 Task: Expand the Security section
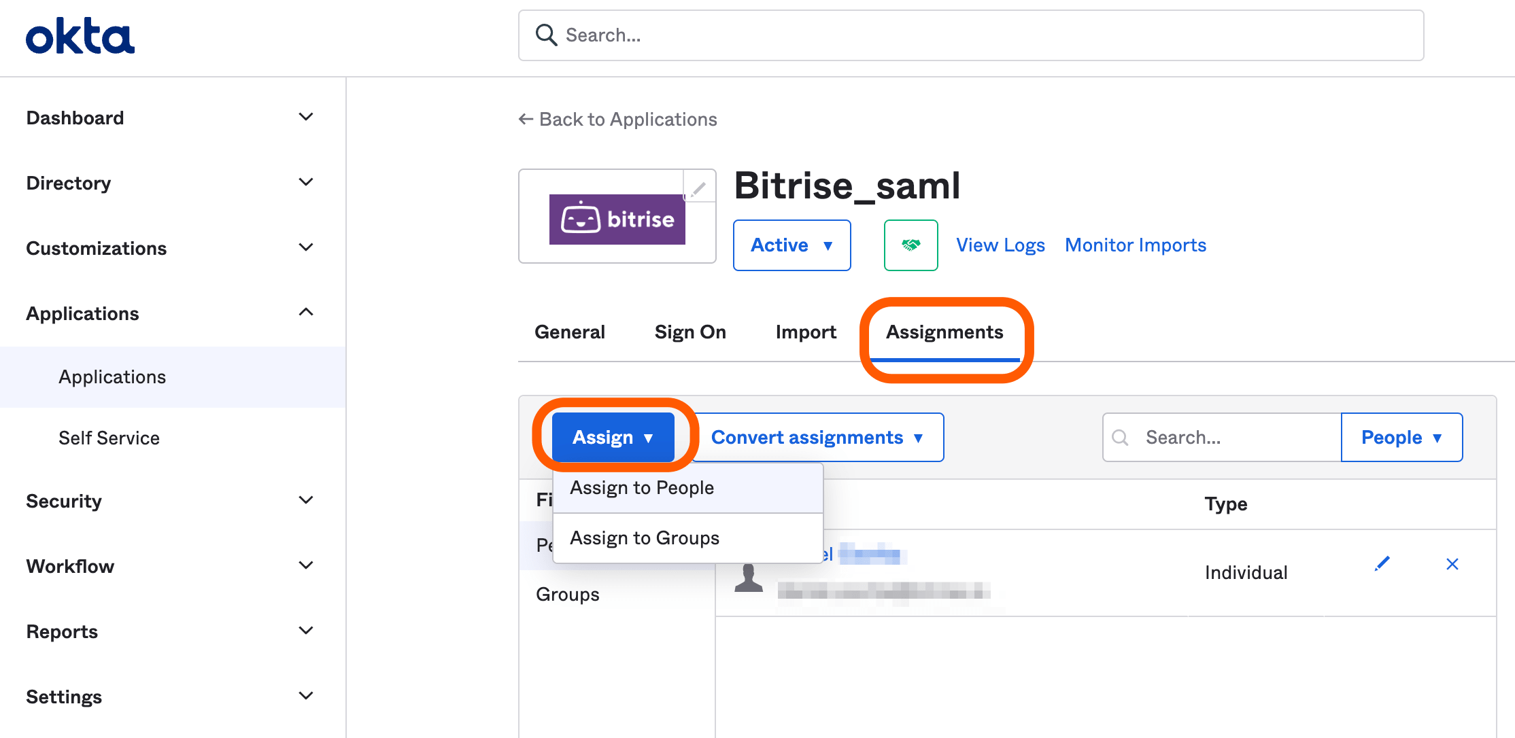pos(305,501)
